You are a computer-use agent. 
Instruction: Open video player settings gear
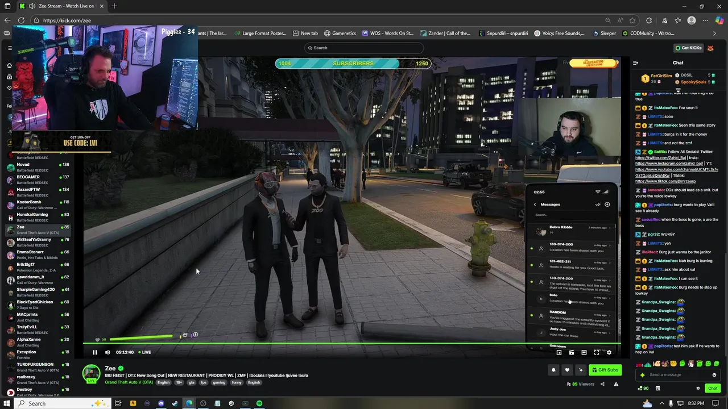[609, 352]
